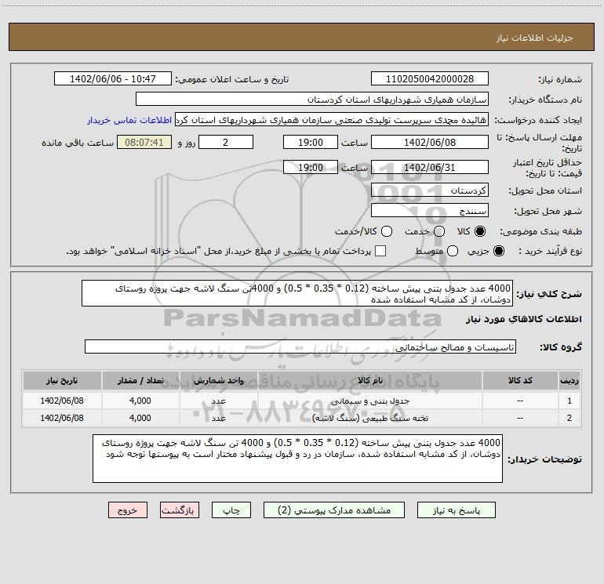
Task: Click the پاسخ به نیاز button
Action: [x=457, y=510]
